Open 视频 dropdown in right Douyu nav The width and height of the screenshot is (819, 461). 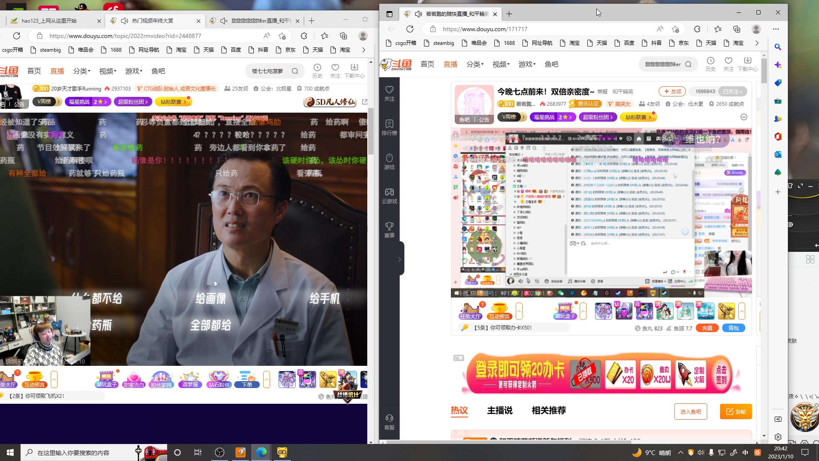(x=501, y=64)
